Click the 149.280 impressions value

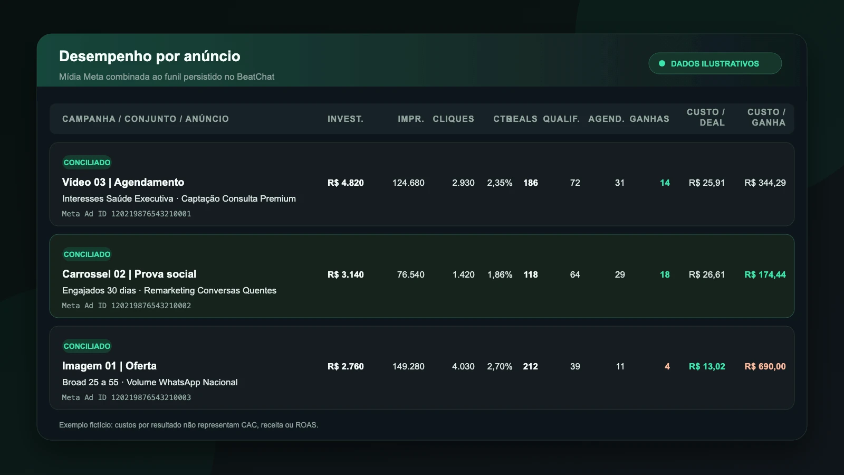click(408, 366)
